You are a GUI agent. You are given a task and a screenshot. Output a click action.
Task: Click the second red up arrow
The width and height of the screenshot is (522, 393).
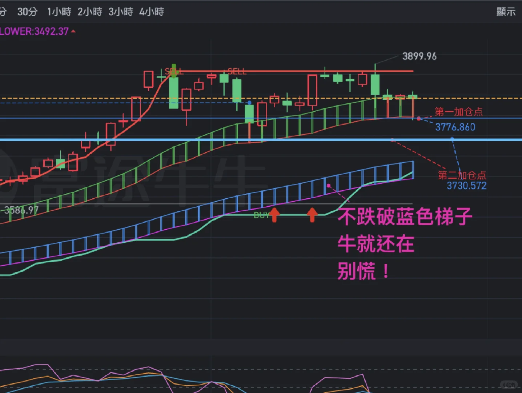312,215
